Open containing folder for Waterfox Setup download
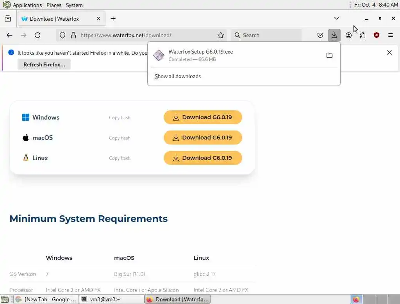 [x=329, y=55]
